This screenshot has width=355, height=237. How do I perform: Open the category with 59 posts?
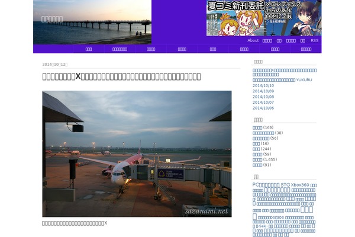pos(257,155)
